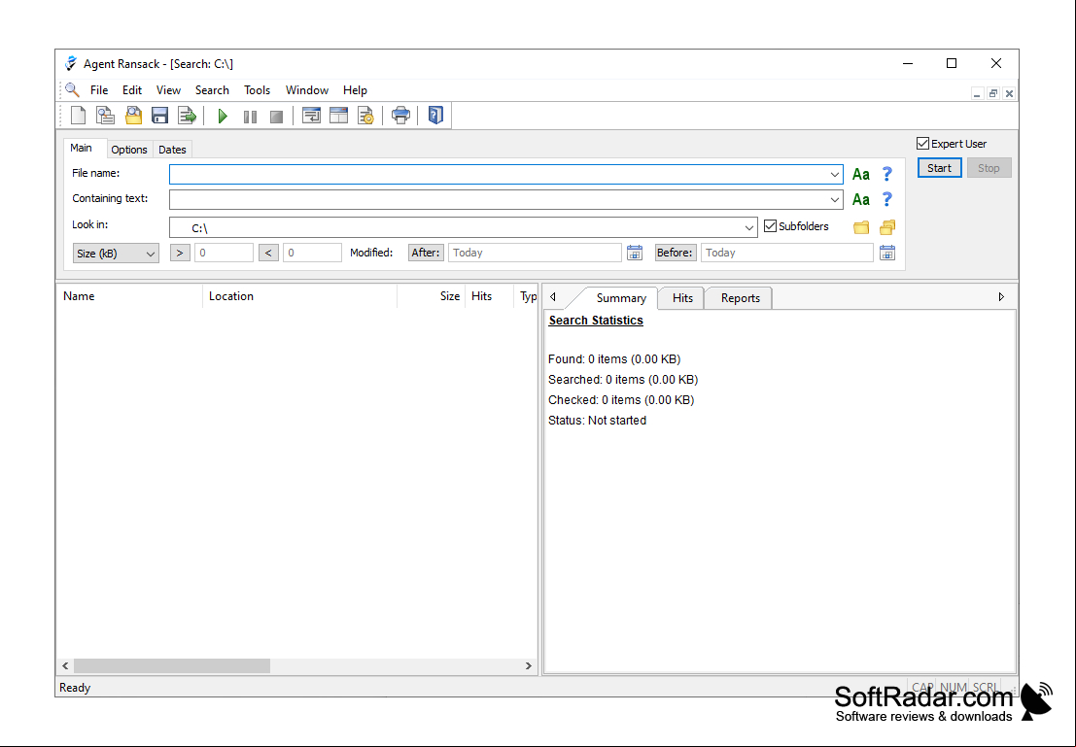This screenshot has height=747, width=1076.
Task: Click the window layout icon in toolbar
Action: click(x=338, y=116)
